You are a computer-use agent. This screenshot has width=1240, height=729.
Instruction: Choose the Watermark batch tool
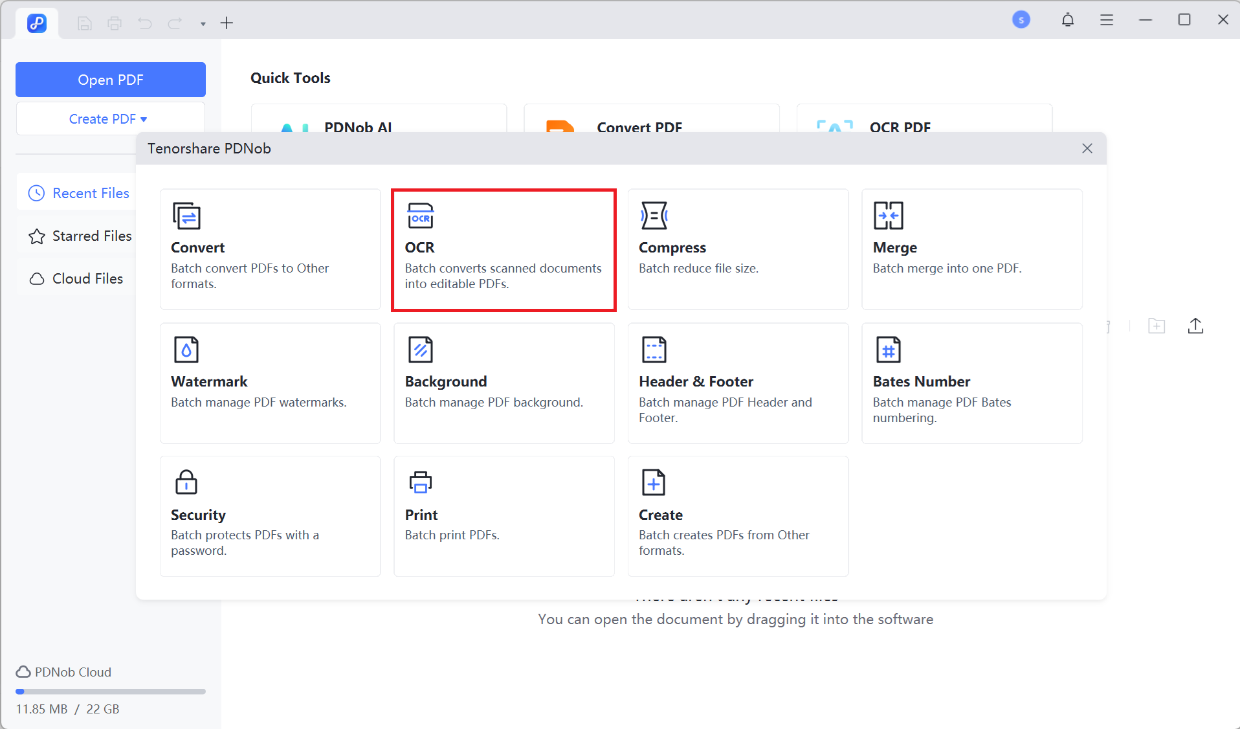click(270, 383)
